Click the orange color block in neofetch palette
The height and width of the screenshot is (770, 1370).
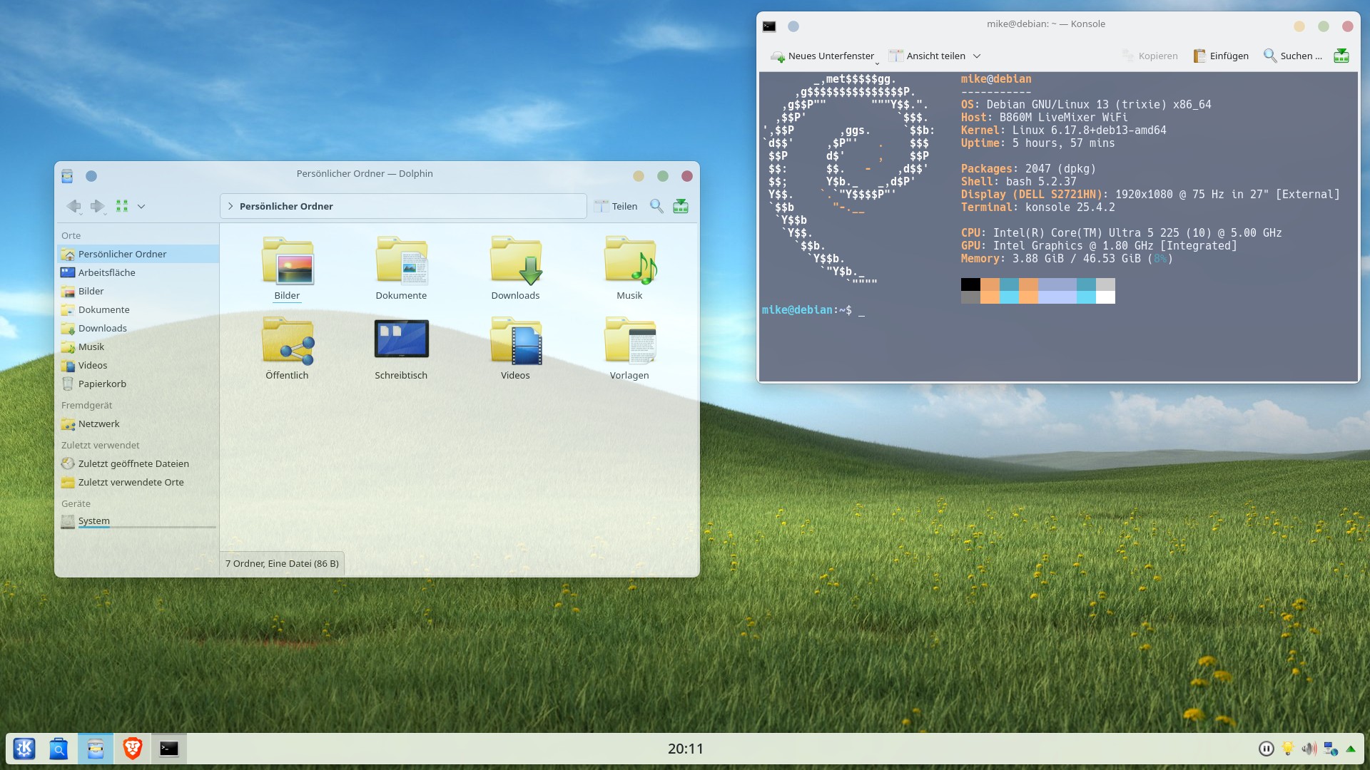point(990,284)
